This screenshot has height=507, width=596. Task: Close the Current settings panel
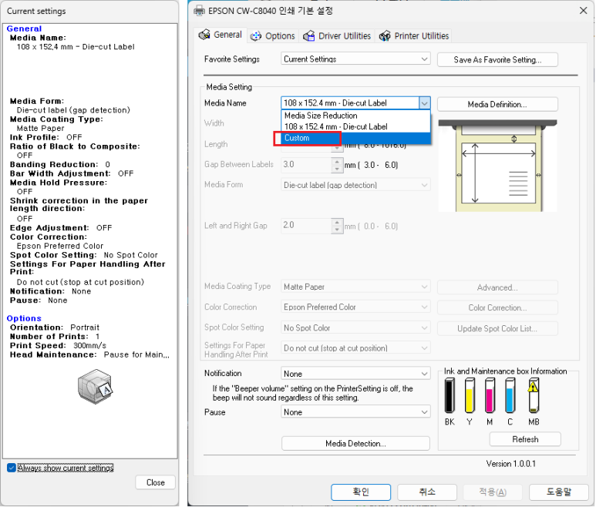point(156,482)
